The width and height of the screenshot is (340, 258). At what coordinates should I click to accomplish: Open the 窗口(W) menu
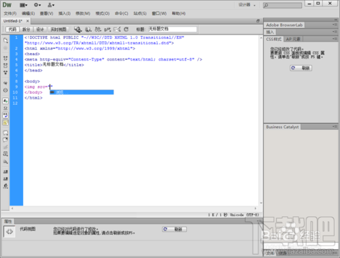pos(159,14)
